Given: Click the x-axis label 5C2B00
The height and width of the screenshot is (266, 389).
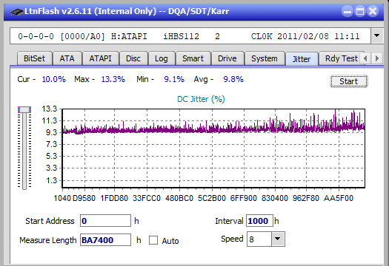Looking at the screenshot, I should coord(212,198).
